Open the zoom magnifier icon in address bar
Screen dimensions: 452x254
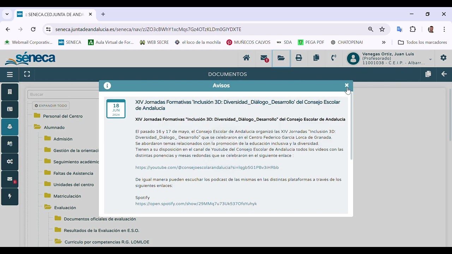pos(370,29)
